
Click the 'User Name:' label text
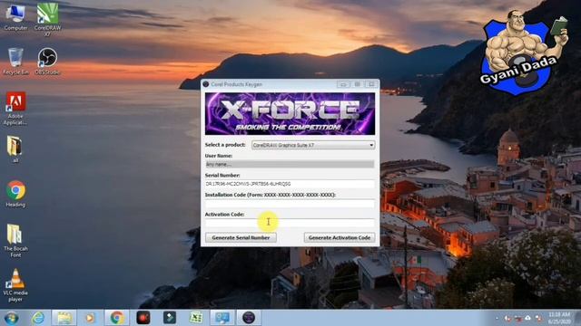coord(219,156)
